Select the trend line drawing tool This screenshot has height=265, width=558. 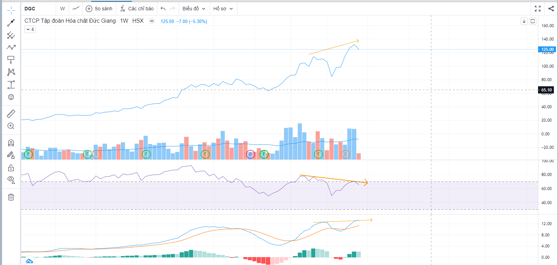pos(11,23)
